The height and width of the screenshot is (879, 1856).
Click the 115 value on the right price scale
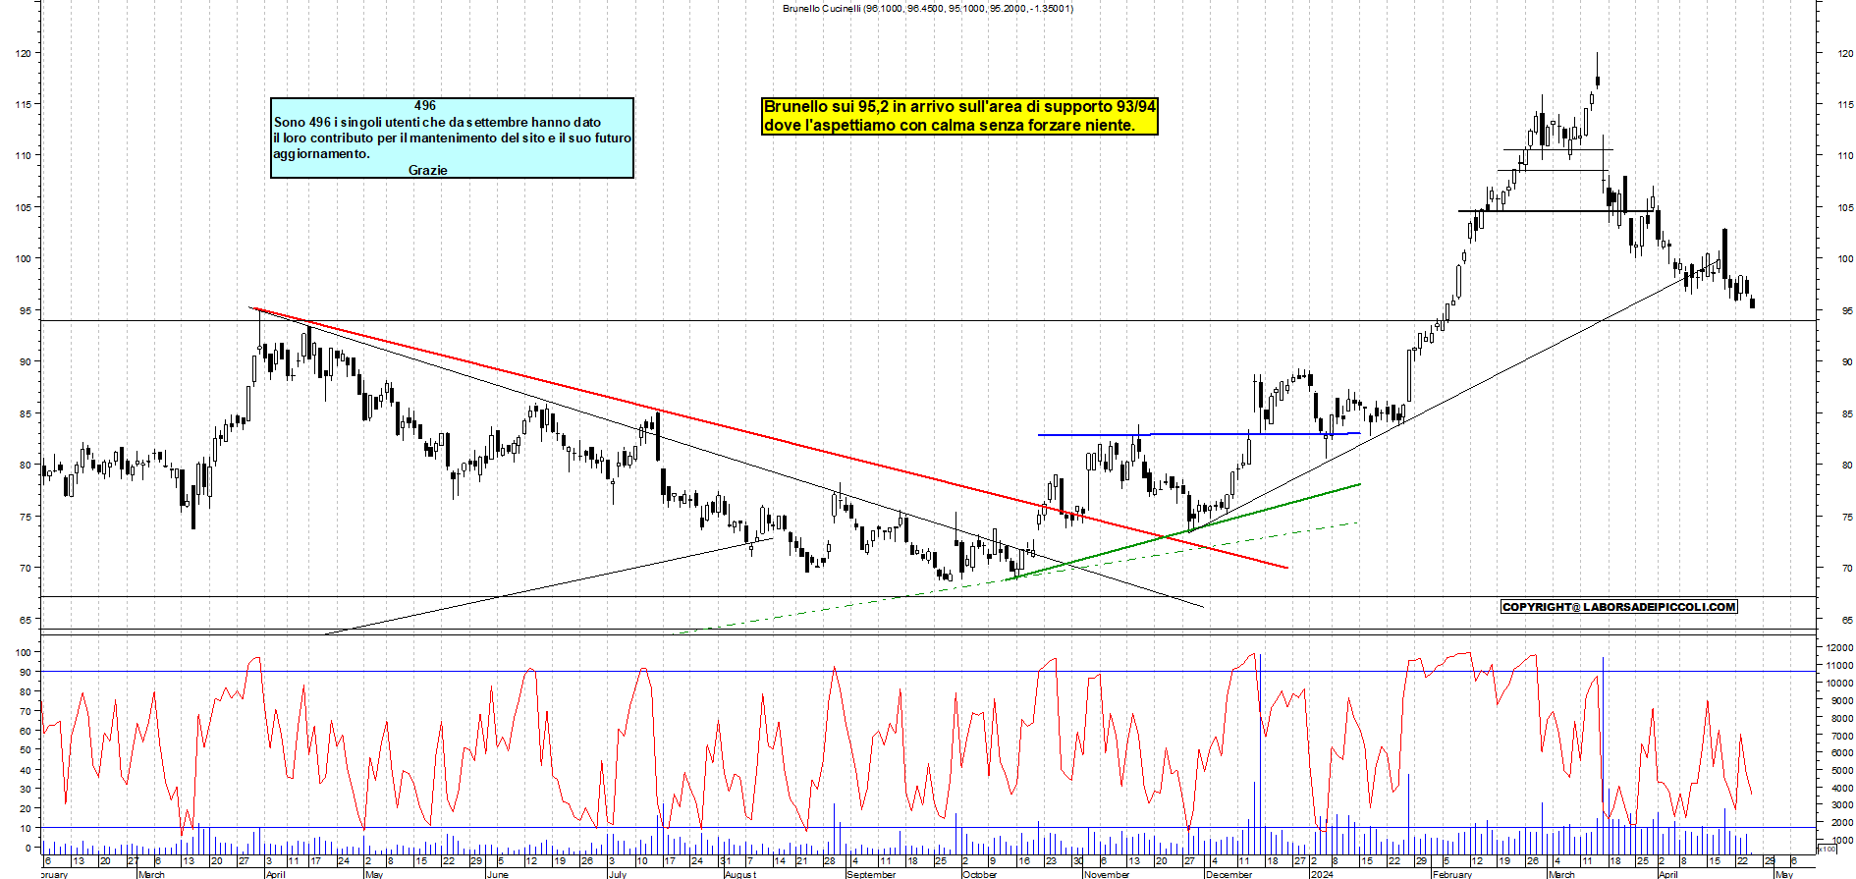tap(1844, 104)
